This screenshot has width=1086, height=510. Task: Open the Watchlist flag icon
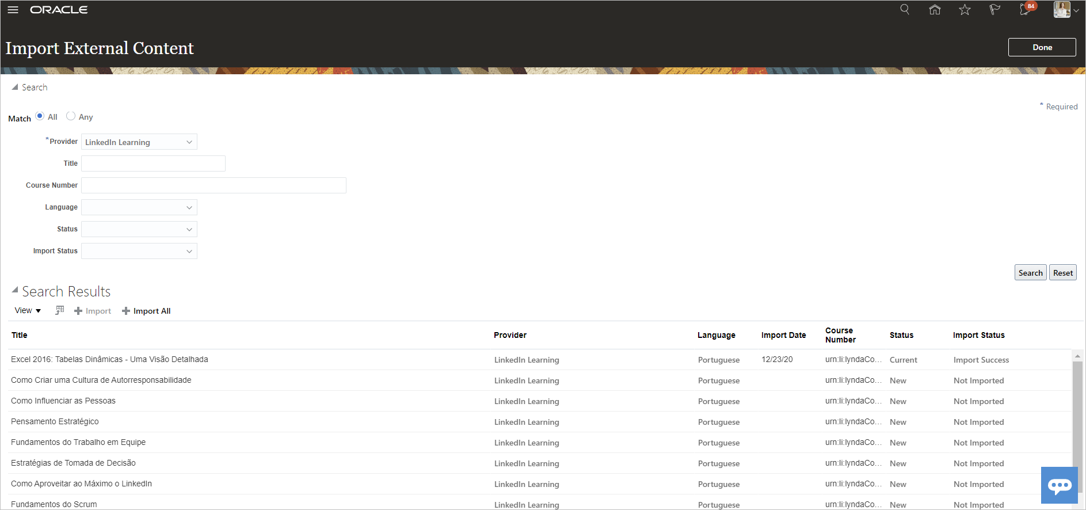pyautogui.click(x=994, y=9)
